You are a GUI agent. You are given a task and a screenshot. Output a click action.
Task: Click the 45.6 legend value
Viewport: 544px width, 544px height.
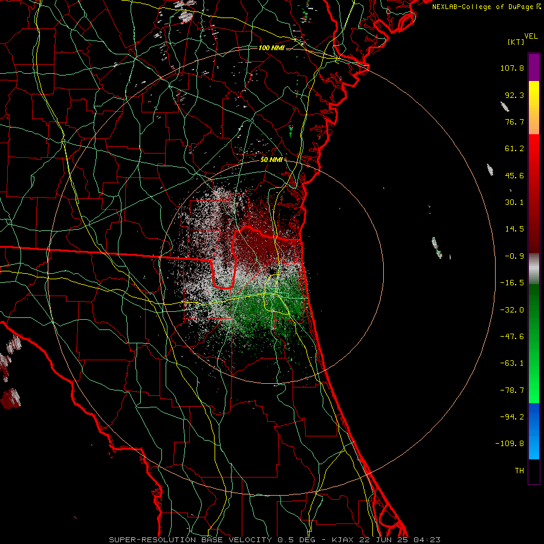tap(514, 175)
